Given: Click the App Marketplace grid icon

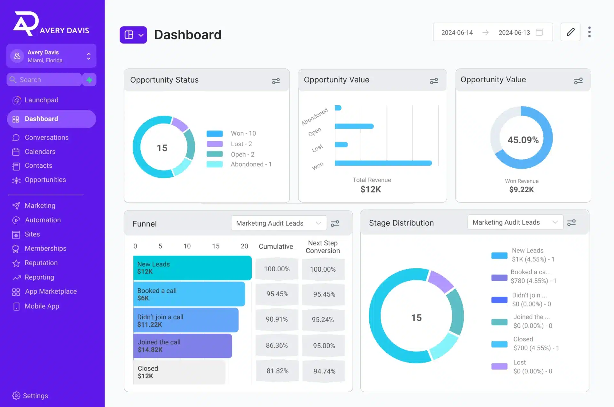Looking at the screenshot, I should click(x=16, y=292).
